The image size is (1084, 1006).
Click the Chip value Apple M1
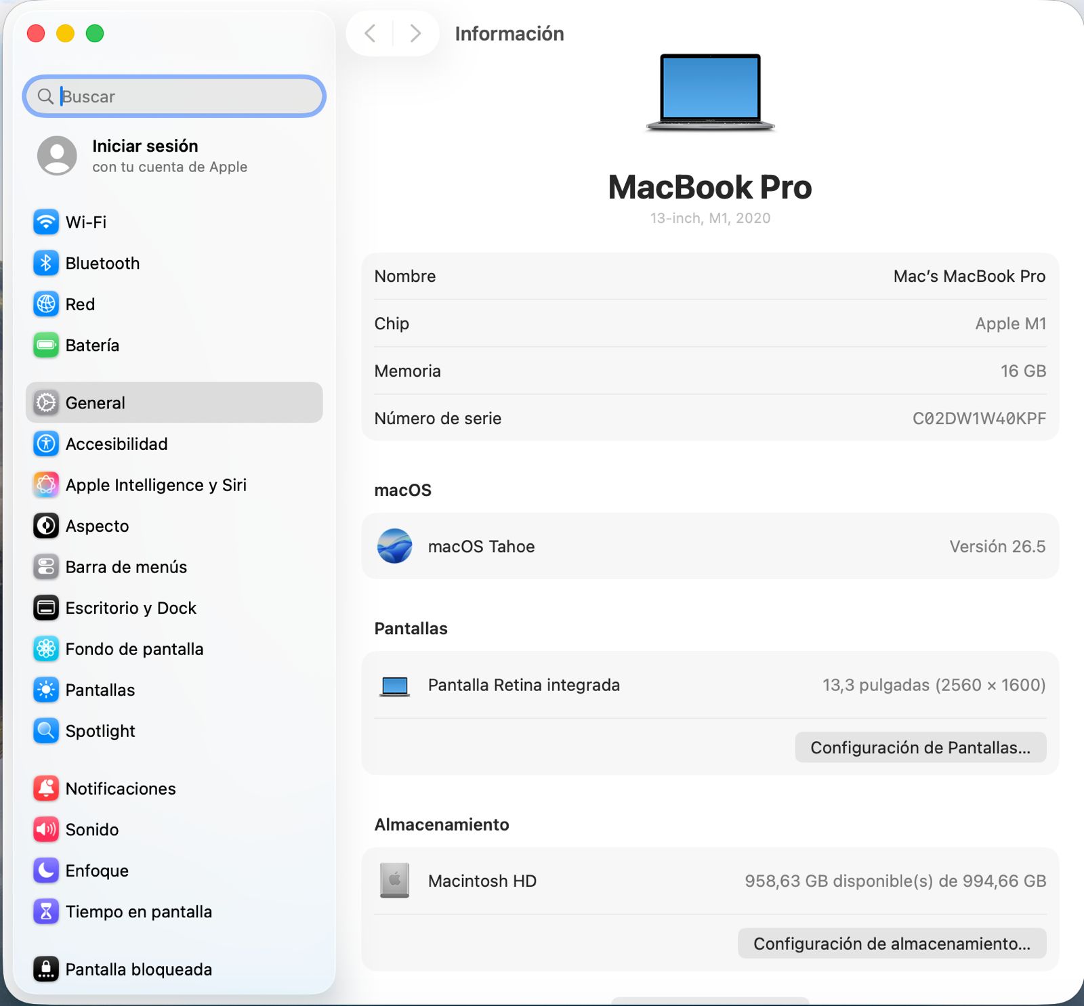coord(1010,324)
